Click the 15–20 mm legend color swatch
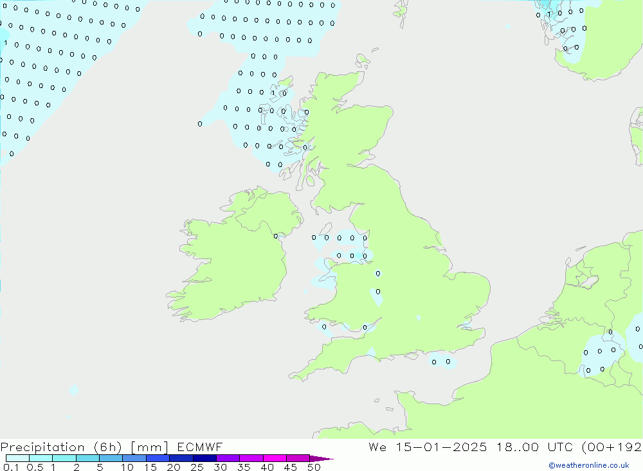This screenshot has height=471, width=643. pyautogui.click(x=158, y=458)
